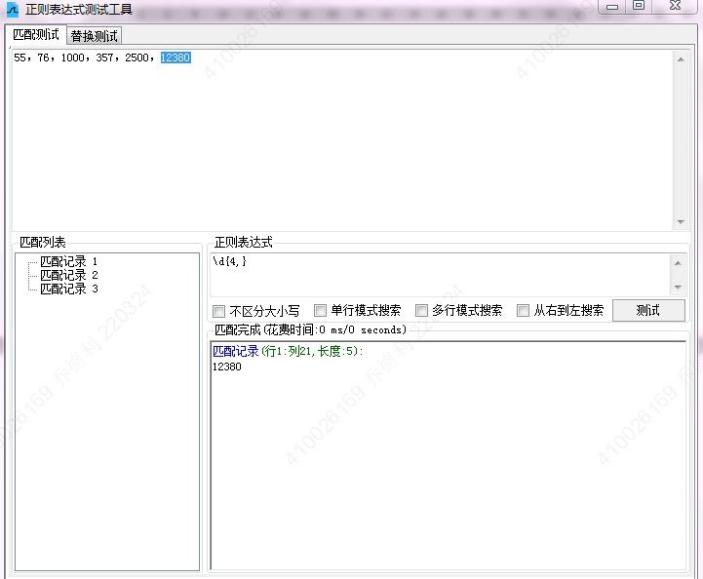Open the 替换测试 tab
The height and width of the screenshot is (579, 703).
point(94,36)
